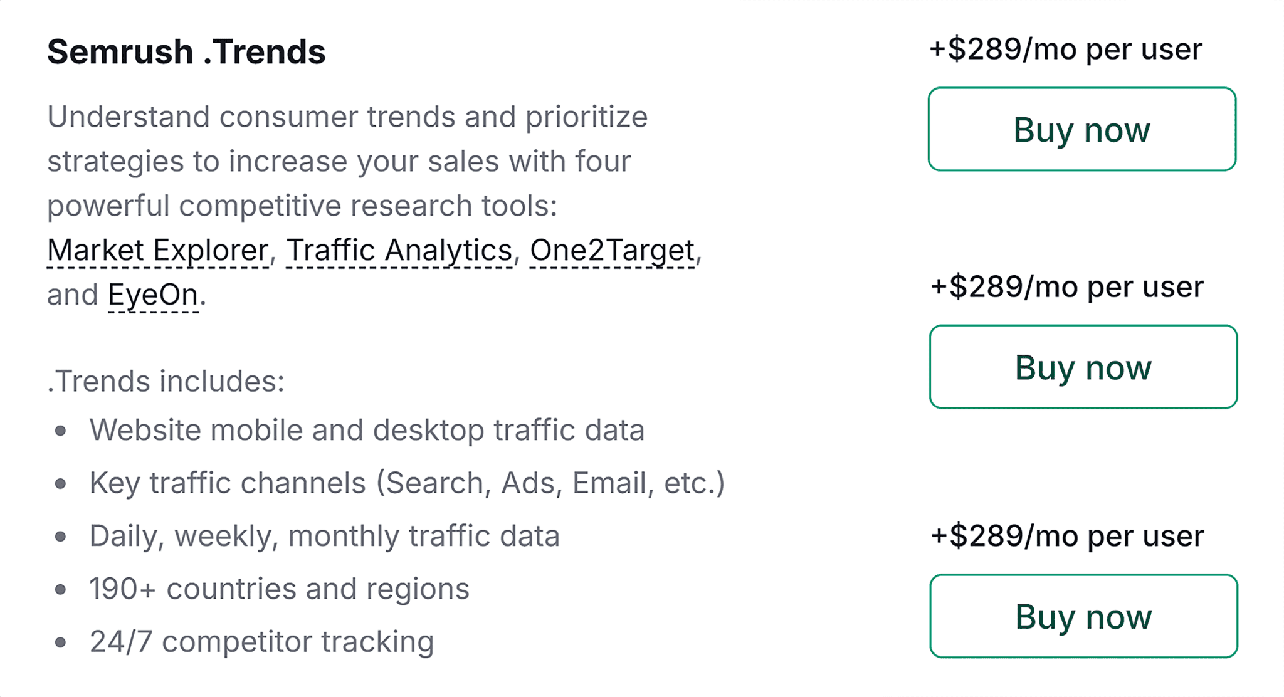Screen dimensions: 1284x697
Task: Click the bullet beside "24/7 competitor tracking"
Action: coord(61,642)
